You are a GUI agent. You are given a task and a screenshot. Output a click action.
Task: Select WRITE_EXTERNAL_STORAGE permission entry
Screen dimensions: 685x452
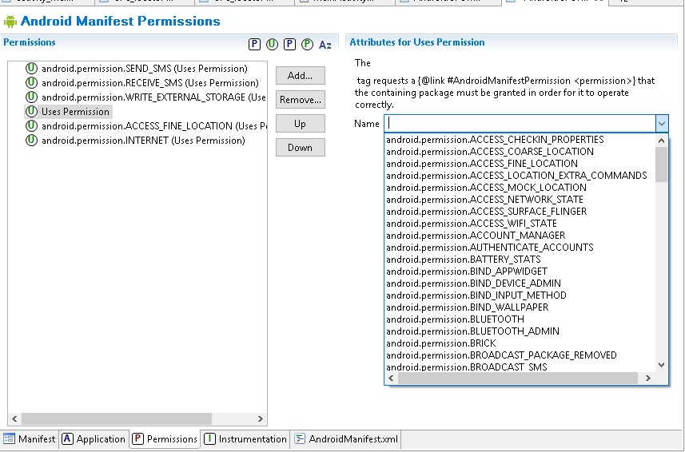pyautogui.click(x=153, y=97)
